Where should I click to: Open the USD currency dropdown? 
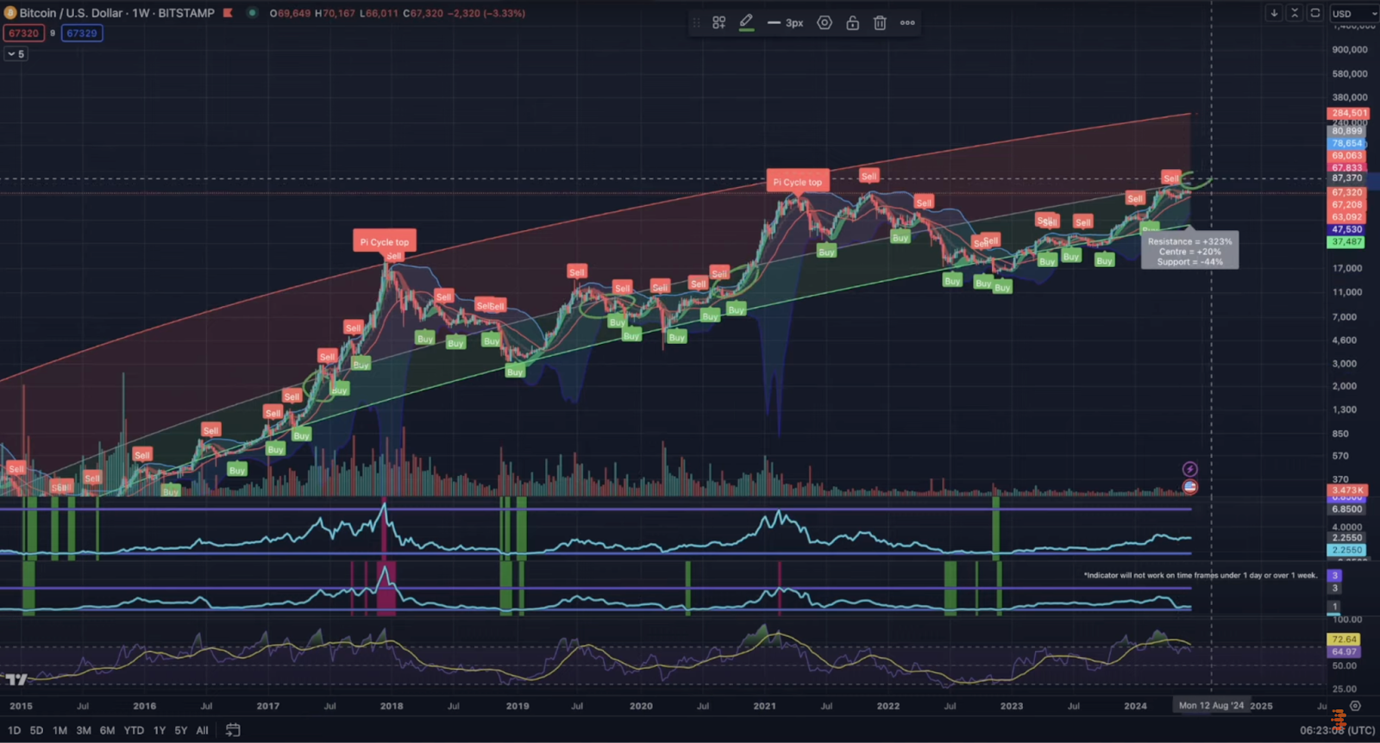[x=1353, y=14]
